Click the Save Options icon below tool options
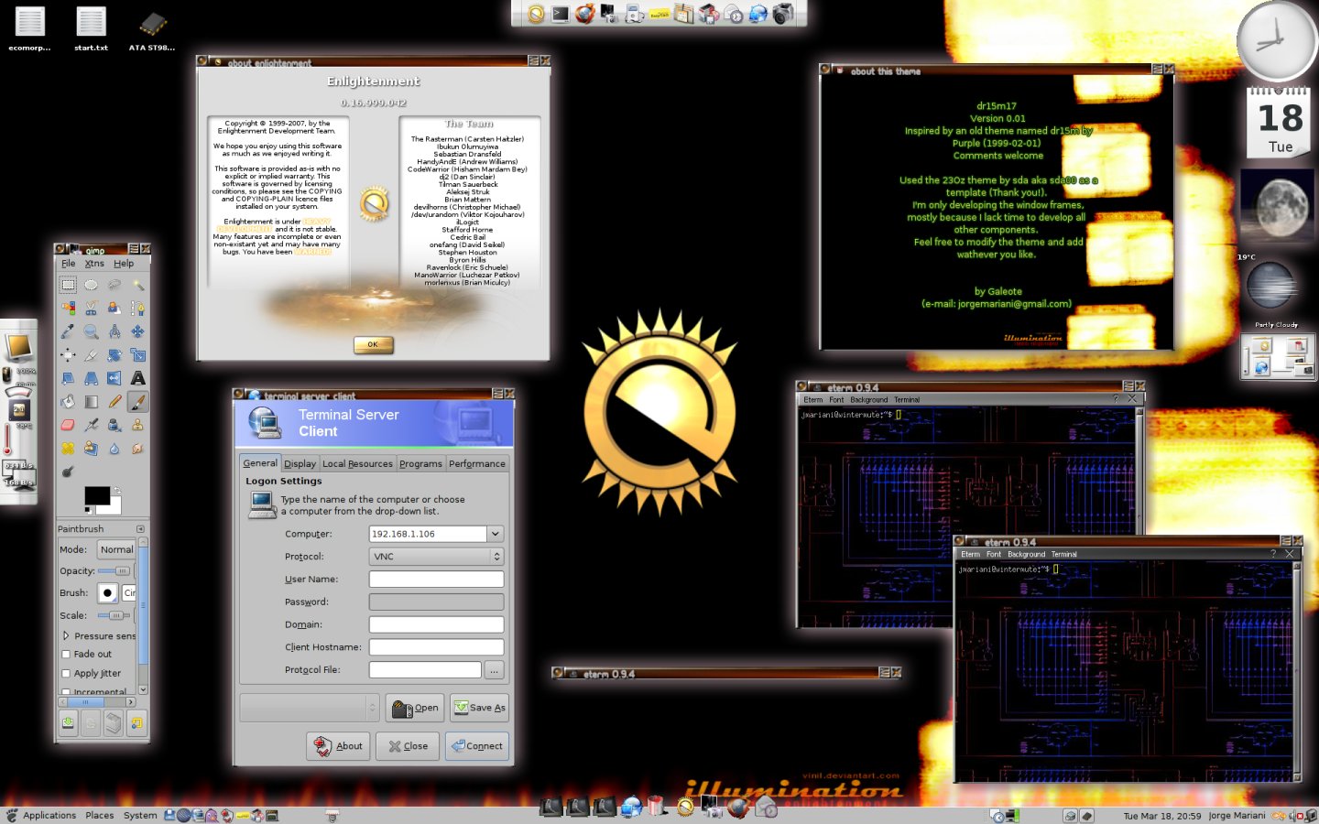Screen dimensions: 1319x824 pyautogui.click(x=68, y=723)
